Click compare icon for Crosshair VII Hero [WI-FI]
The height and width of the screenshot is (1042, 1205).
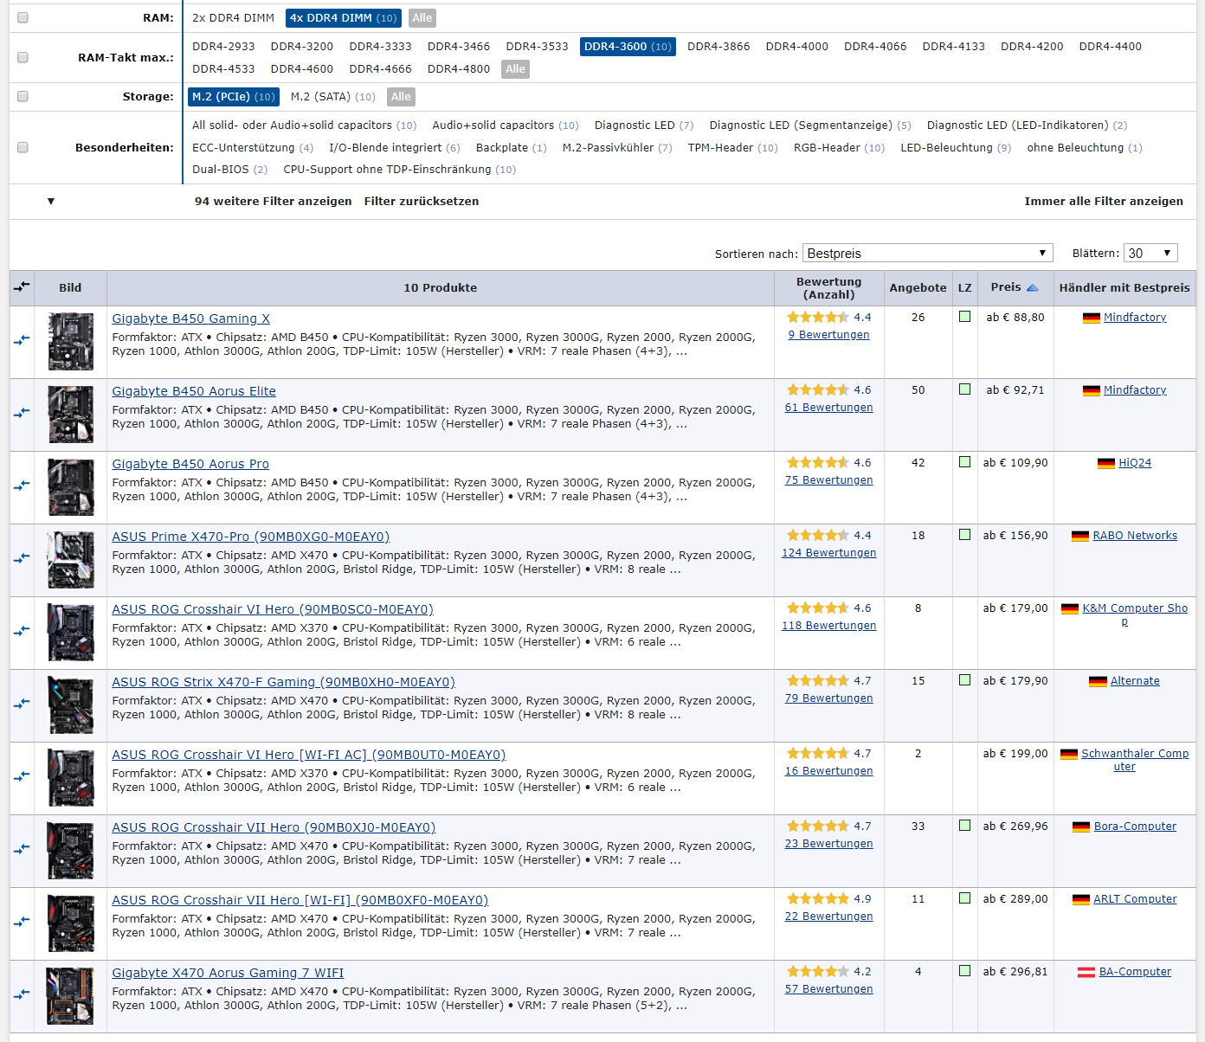[22, 922]
